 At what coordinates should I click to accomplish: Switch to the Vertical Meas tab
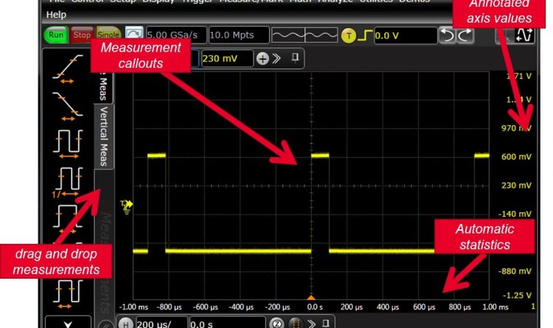[x=104, y=136]
